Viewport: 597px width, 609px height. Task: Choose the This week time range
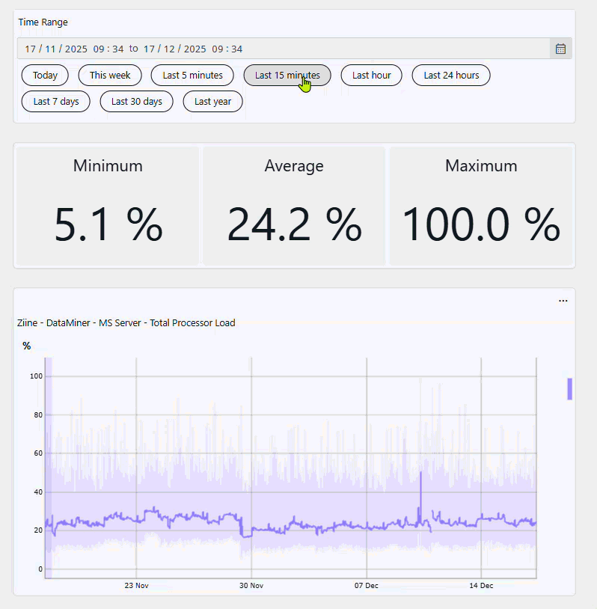[110, 76]
